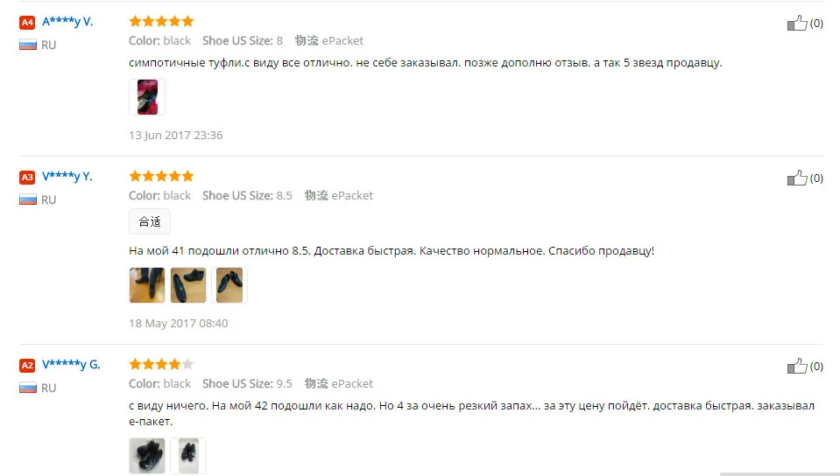
Task: Open second photo in V*****y G. review
Action: [188, 456]
